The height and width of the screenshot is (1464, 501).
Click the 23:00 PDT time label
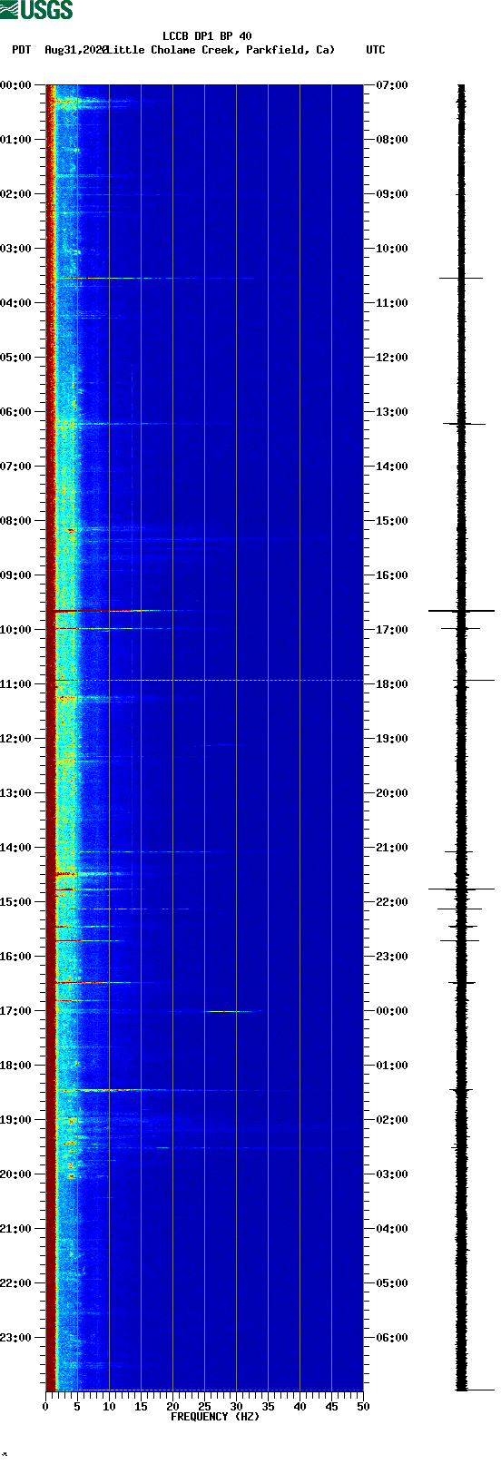(16, 1338)
